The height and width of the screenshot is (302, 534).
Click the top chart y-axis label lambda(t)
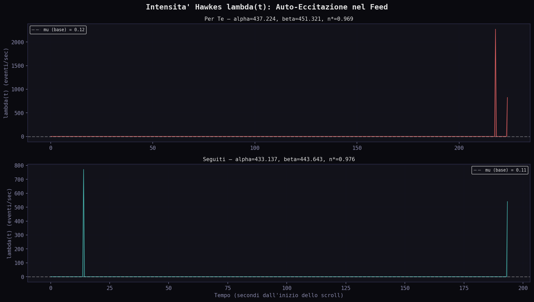pyautogui.click(x=6, y=83)
